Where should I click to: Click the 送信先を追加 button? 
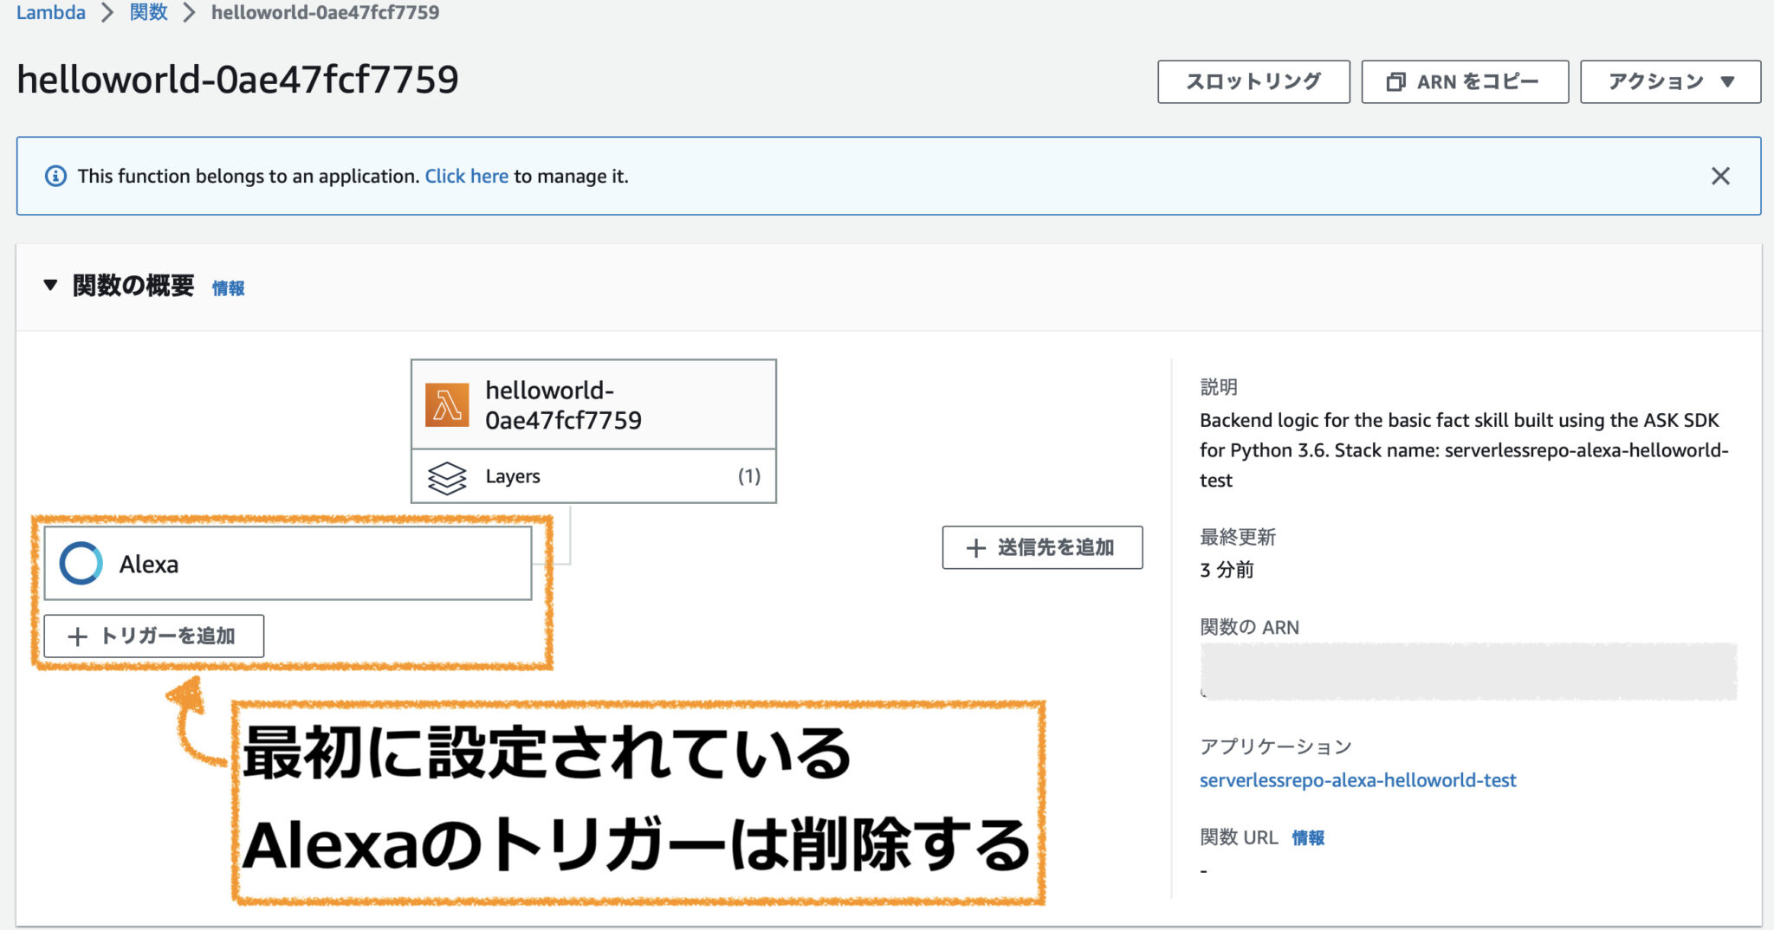coord(1042,547)
